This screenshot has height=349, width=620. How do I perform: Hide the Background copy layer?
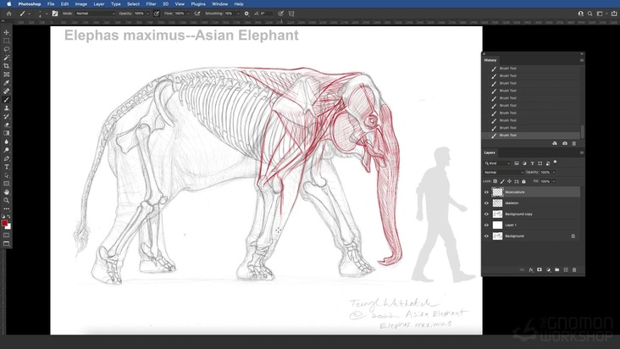(x=487, y=214)
